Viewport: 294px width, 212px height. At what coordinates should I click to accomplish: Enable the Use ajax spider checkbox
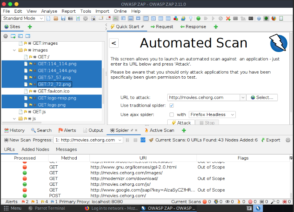point(172,114)
